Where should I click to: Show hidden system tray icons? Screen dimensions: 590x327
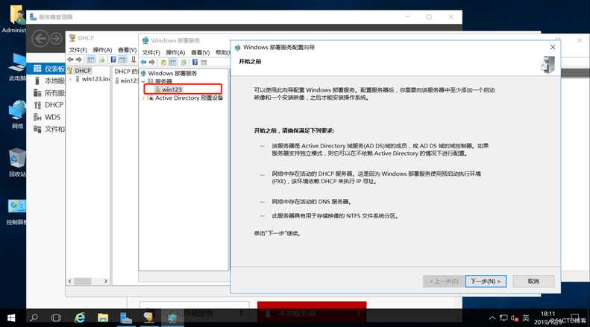492,318
